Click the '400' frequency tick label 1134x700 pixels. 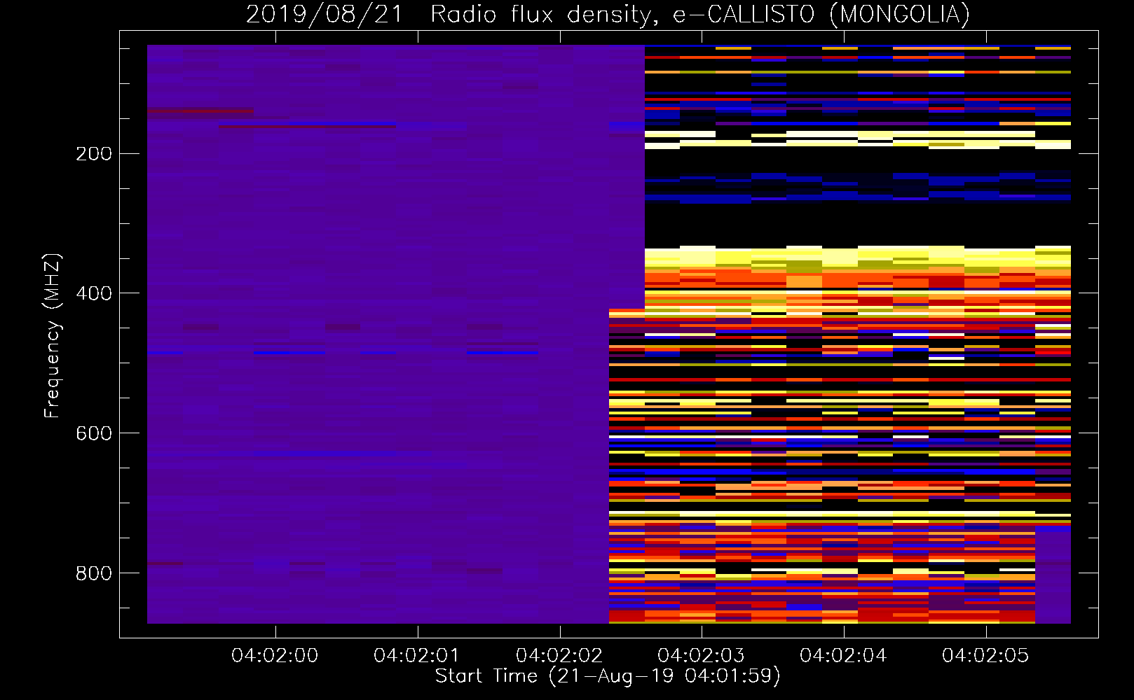(x=94, y=293)
